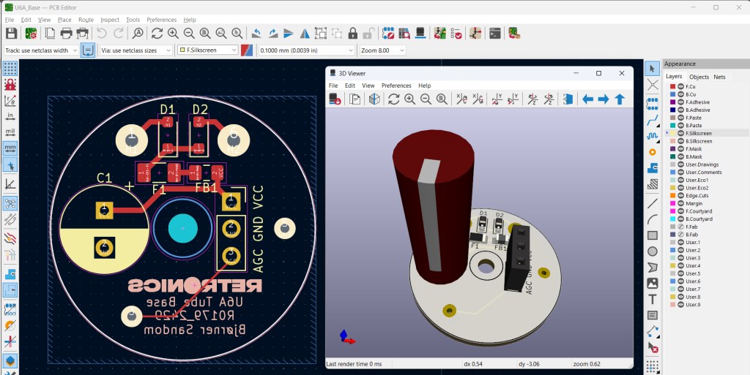Show the F.Fab layer using its visibility icon
The image size is (750, 375).
pyautogui.click(x=680, y=227)
